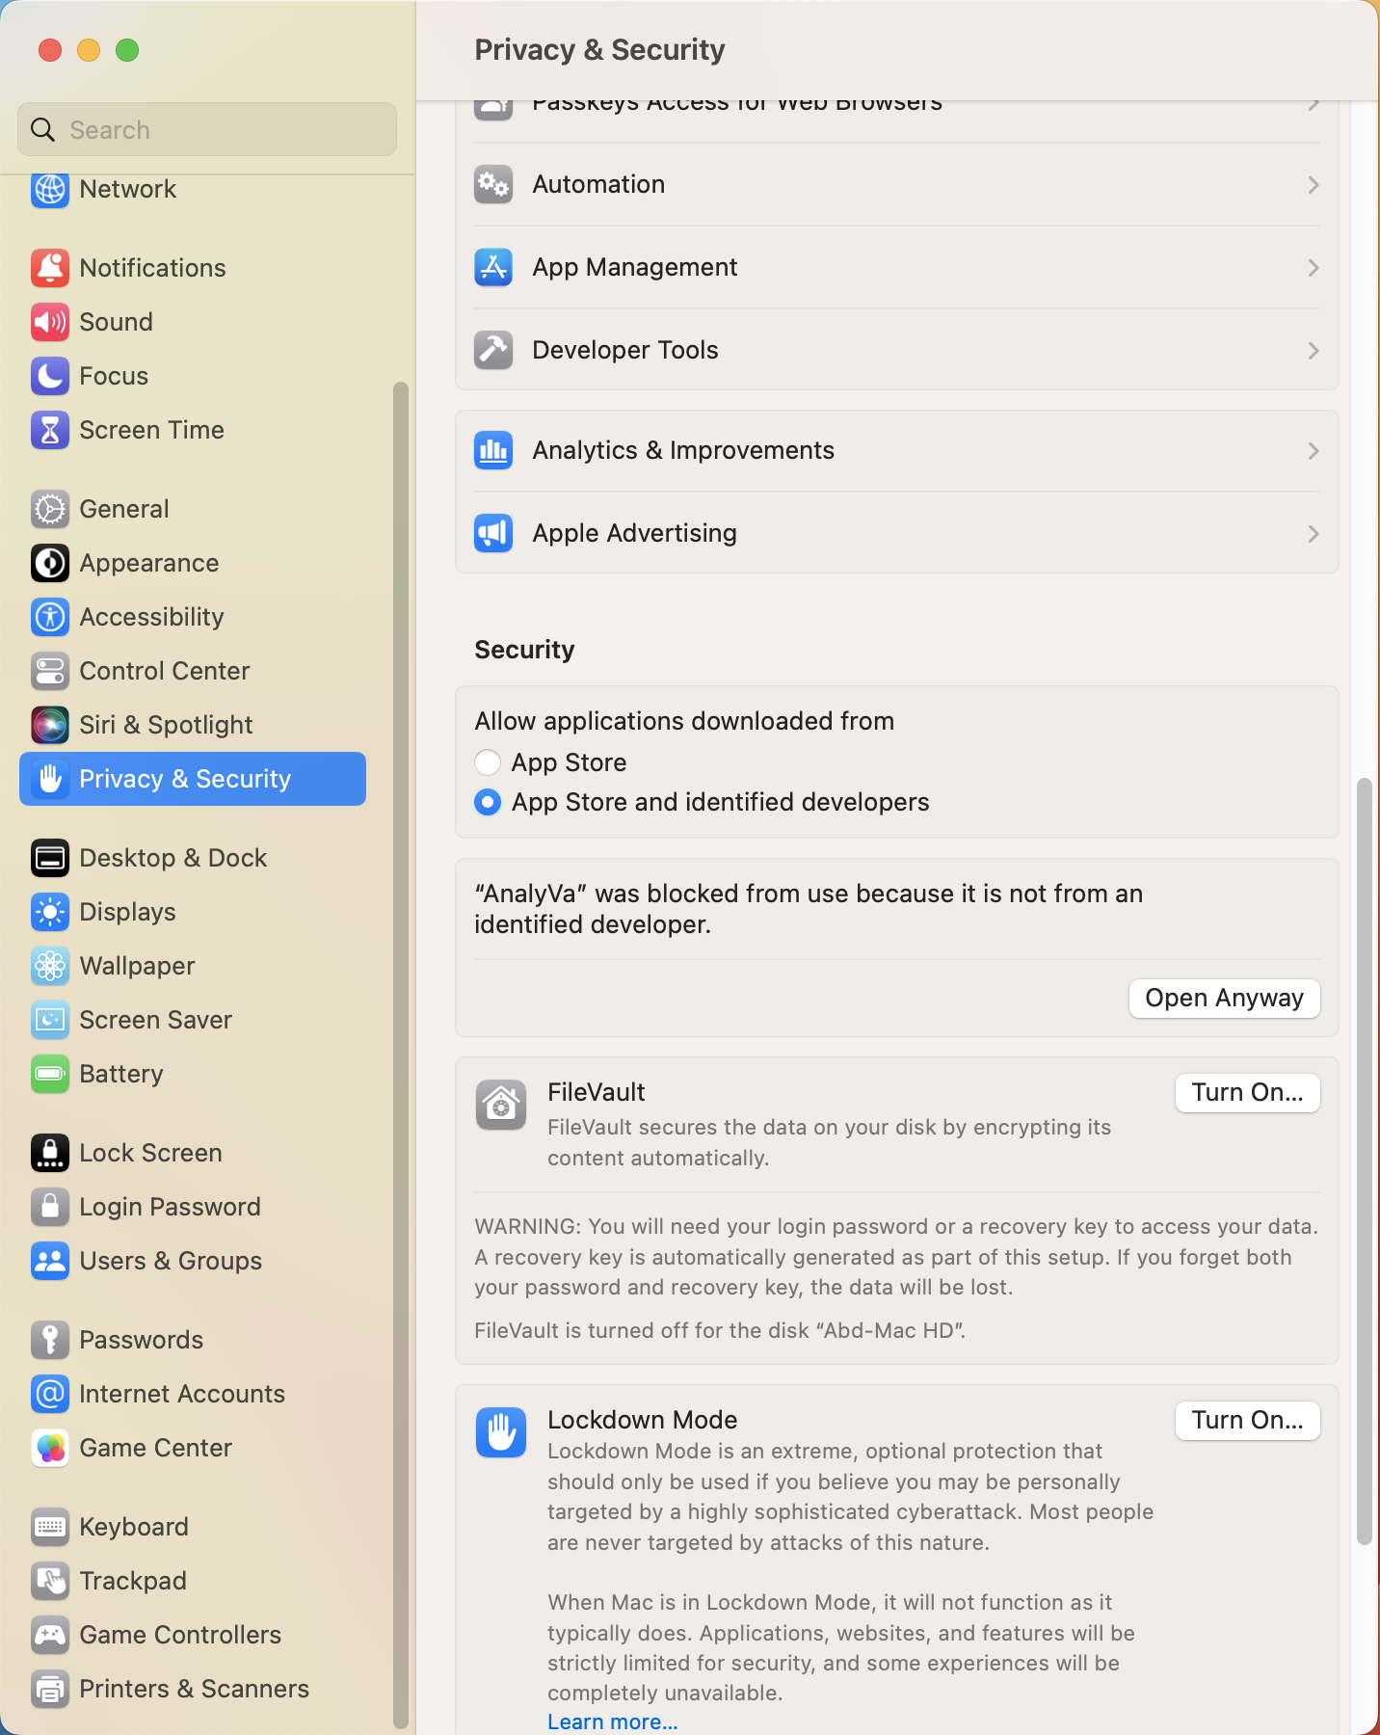Select the App Store radio button
This screenshot has width=1380, height=1735.
tap(488, 762)
